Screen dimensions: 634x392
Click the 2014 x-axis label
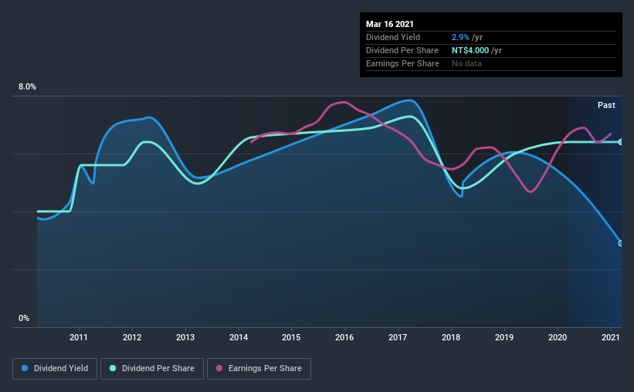coord(239,337)
